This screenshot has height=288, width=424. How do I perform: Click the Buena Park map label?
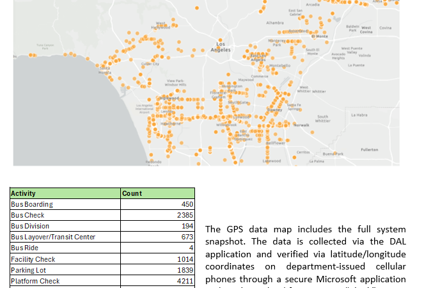coord(333,154)
